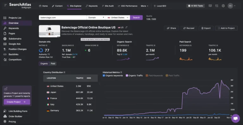Enable the Paid Keywords checkbox

point(147,76)
